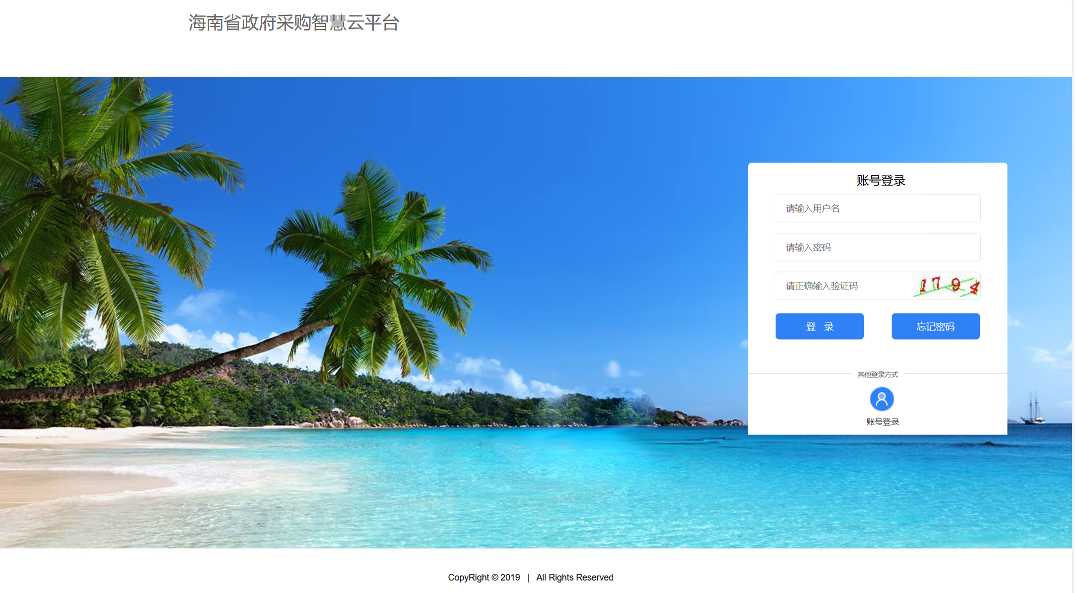The image size is (1075, 593).
Task: Click the CopyRight © 2019 footer text
Action: pos(484,577)
